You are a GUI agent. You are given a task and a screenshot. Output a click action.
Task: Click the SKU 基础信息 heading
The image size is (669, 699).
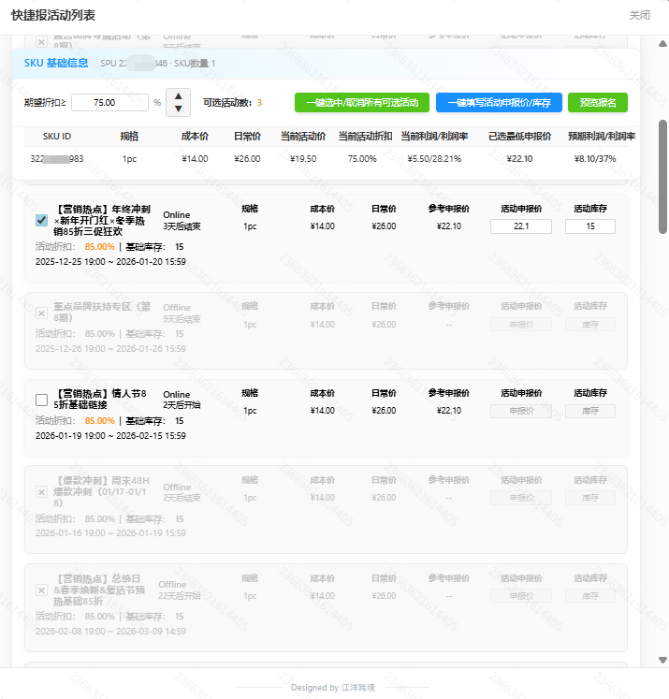pos(56,63)
